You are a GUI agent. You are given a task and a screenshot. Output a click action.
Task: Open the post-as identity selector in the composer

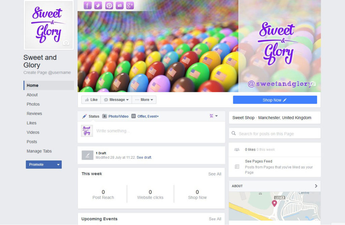214,116
